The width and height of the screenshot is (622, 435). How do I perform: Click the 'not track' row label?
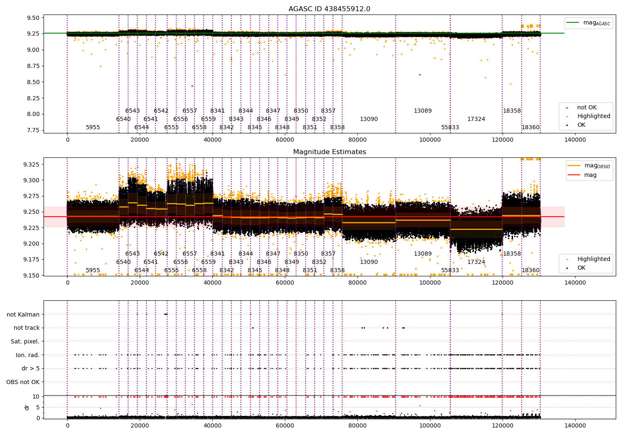click(27, 328)
